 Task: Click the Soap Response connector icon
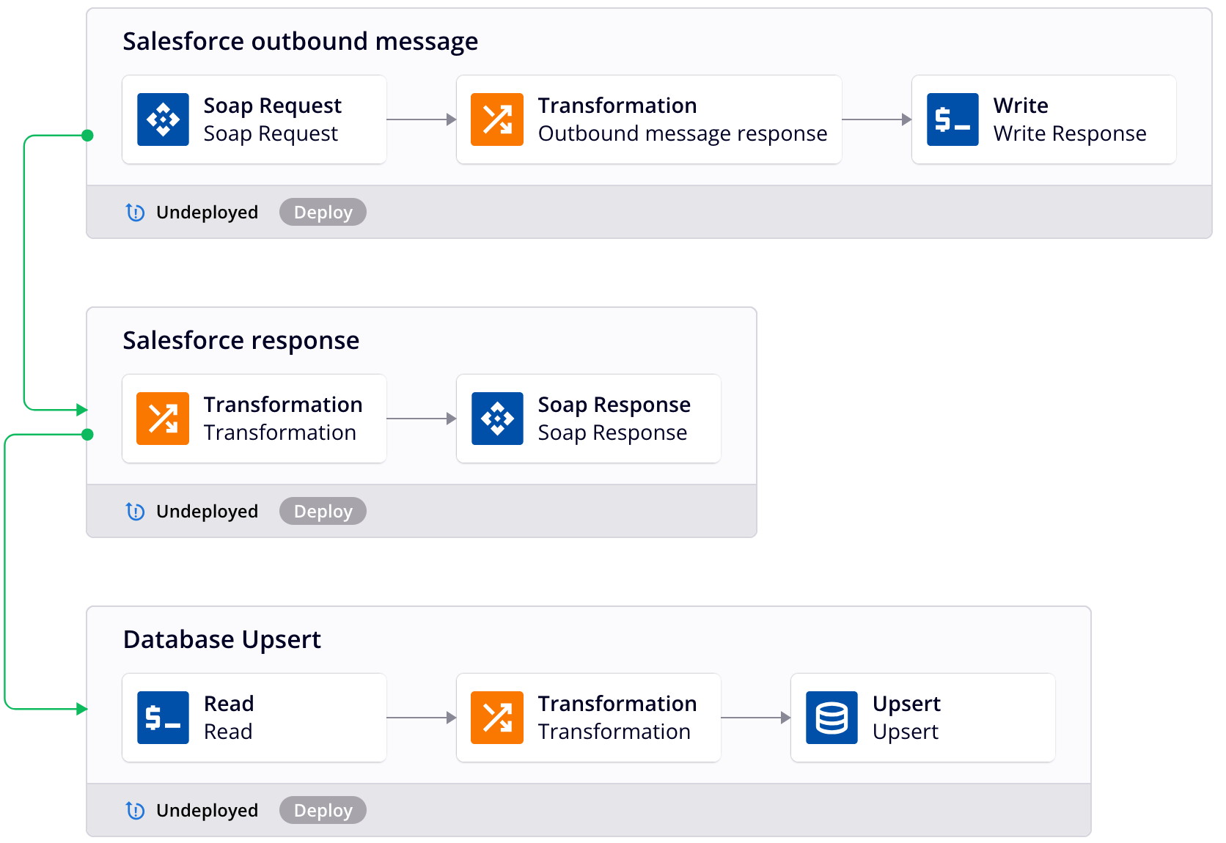497,419
